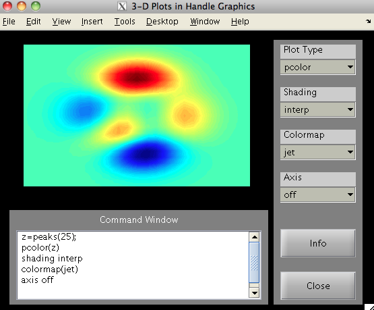
Task: Open the Tools menu
Action: pos(125,22)
